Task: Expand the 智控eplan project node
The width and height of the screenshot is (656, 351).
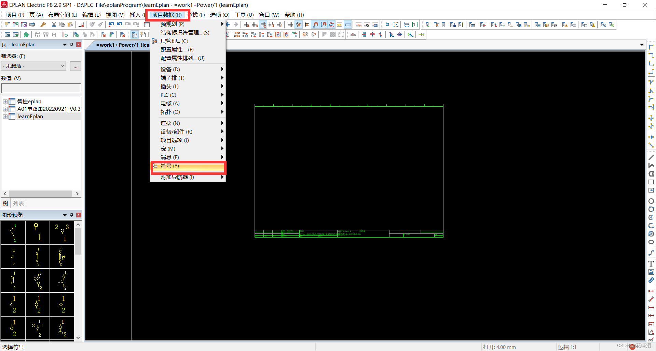Action: coord(5,102)
